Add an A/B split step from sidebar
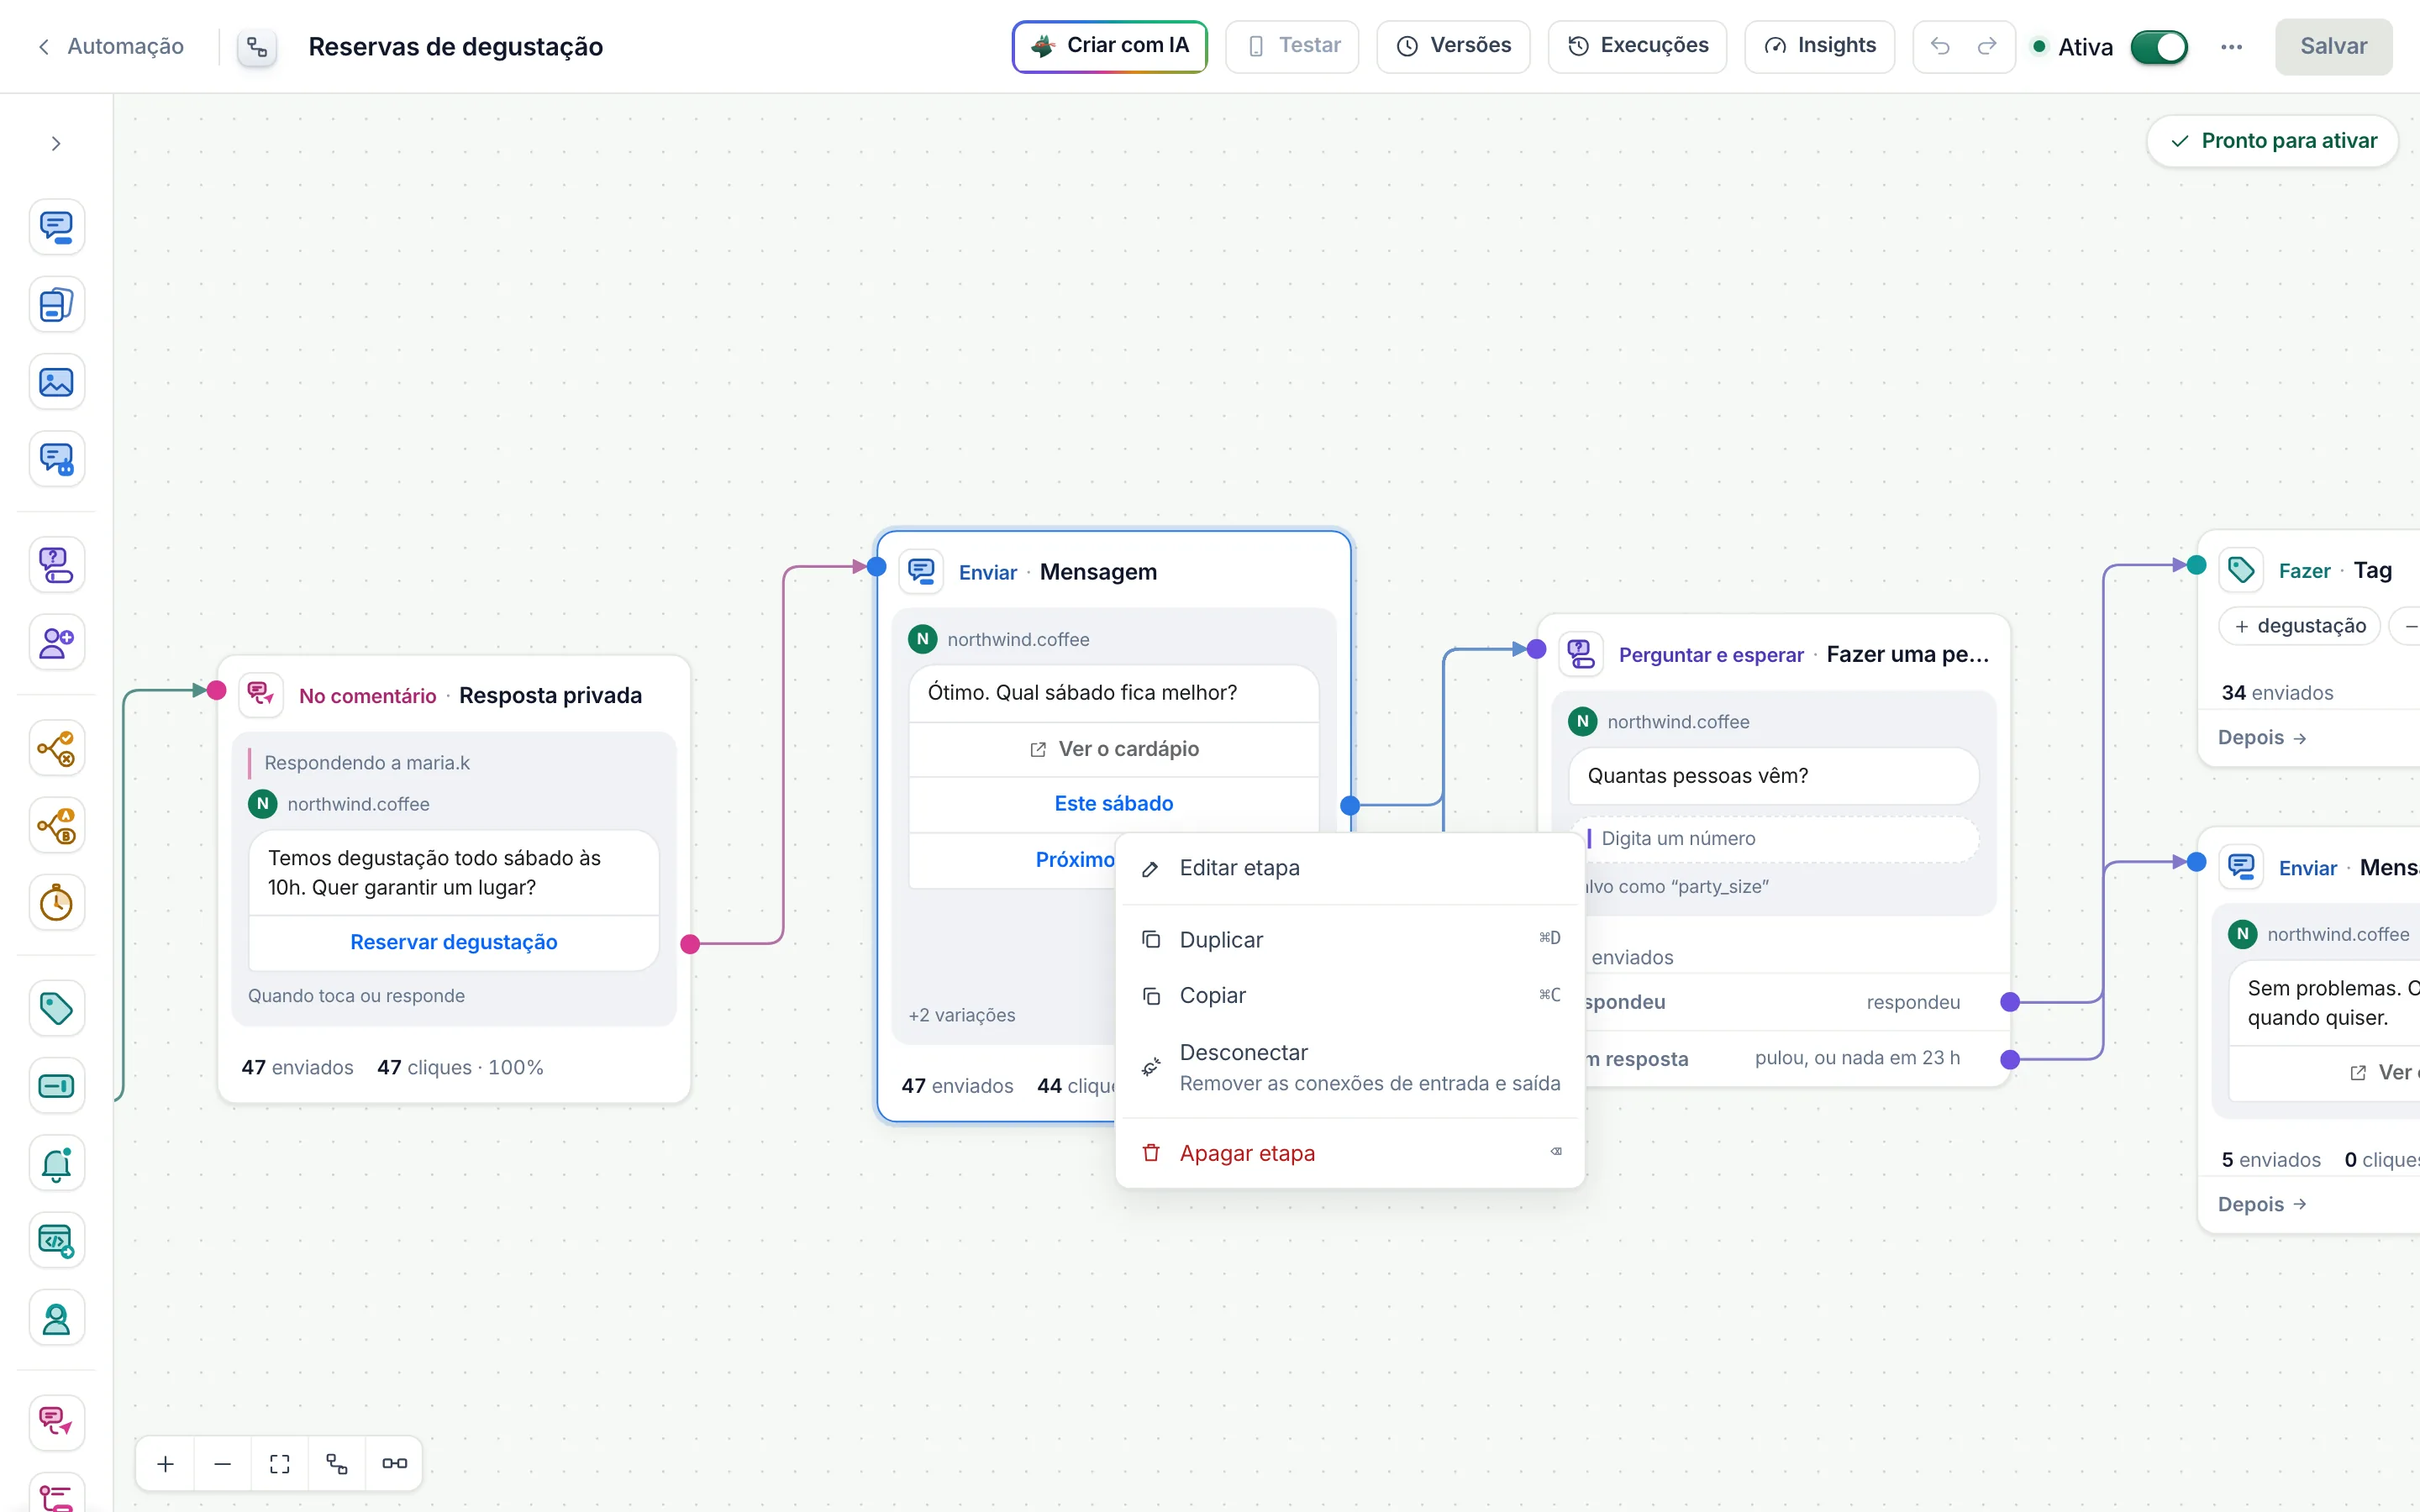This screenshot has height=1512, width=2420. click(x=56, y=826)
